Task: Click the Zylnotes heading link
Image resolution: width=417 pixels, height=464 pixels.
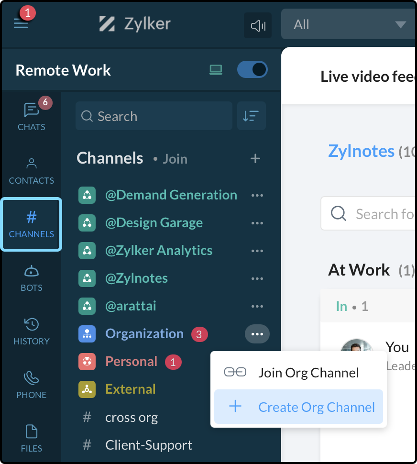Action: 361,151
